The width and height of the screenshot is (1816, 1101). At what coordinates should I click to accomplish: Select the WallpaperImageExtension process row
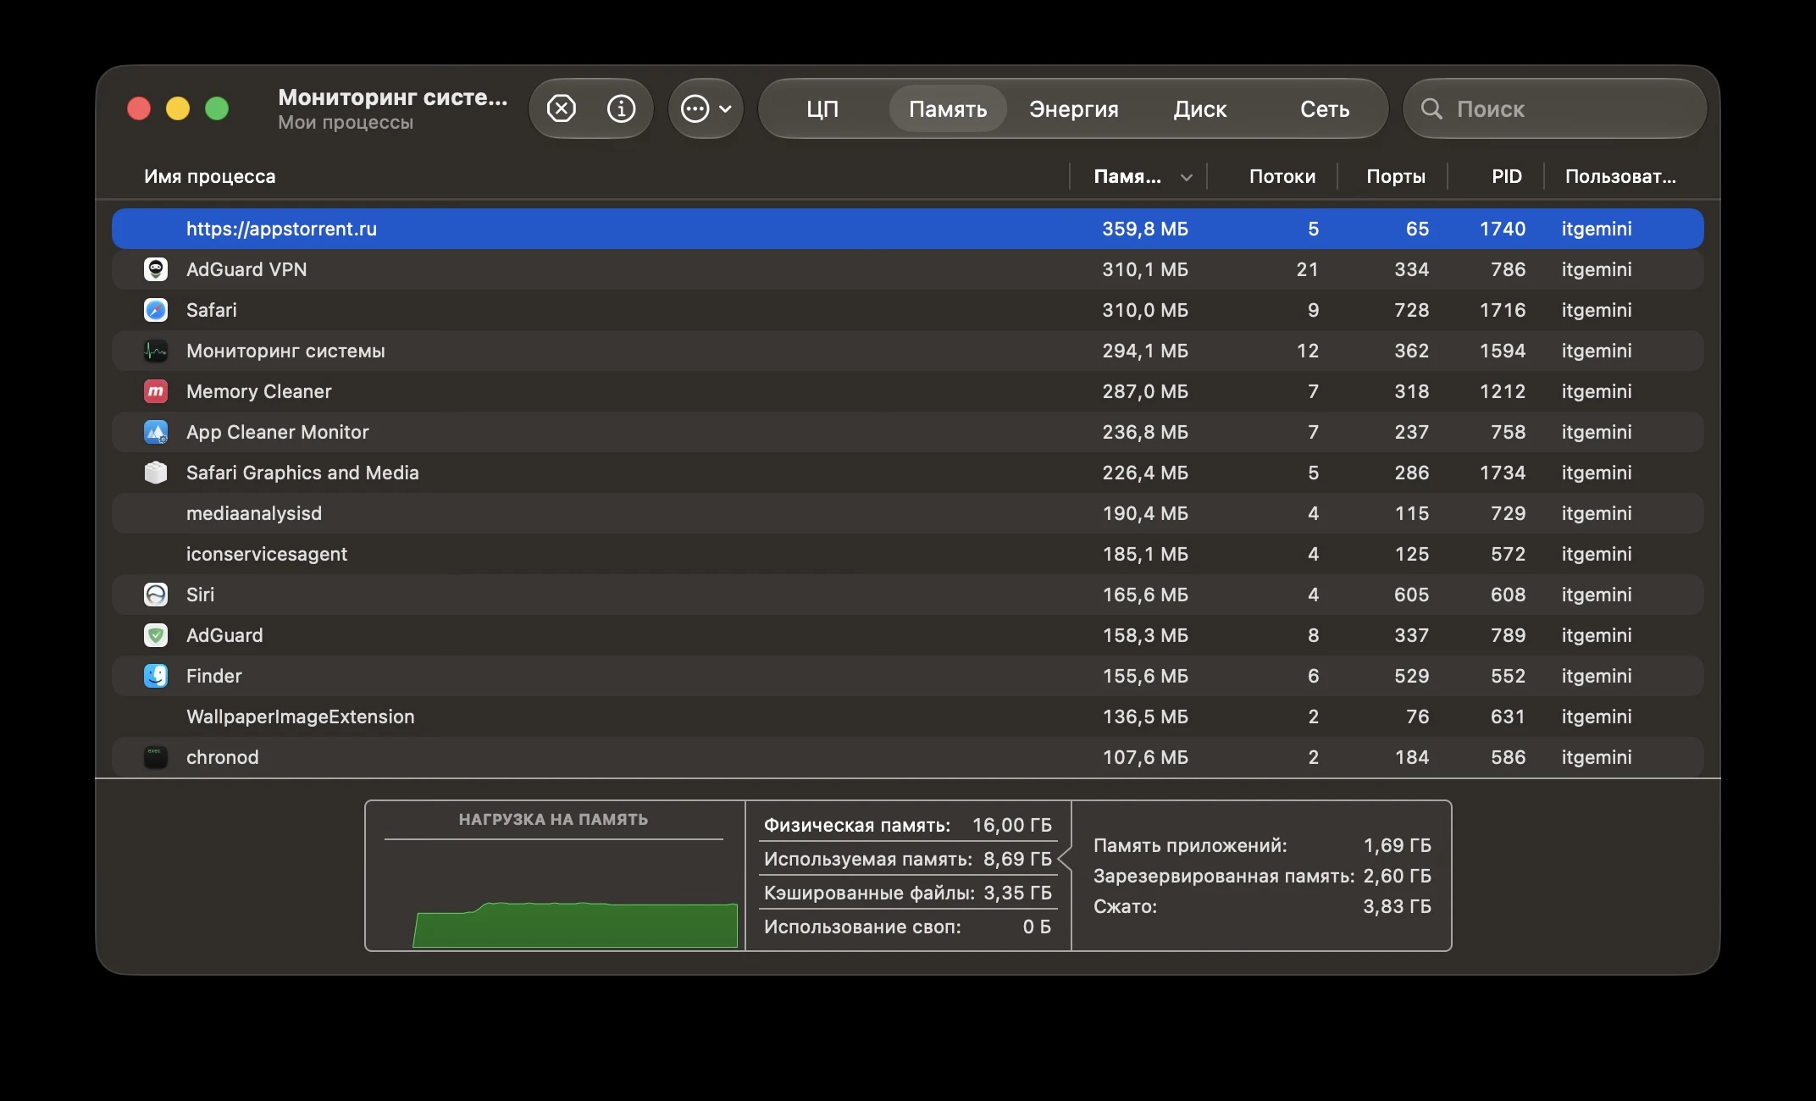(908, 716)
